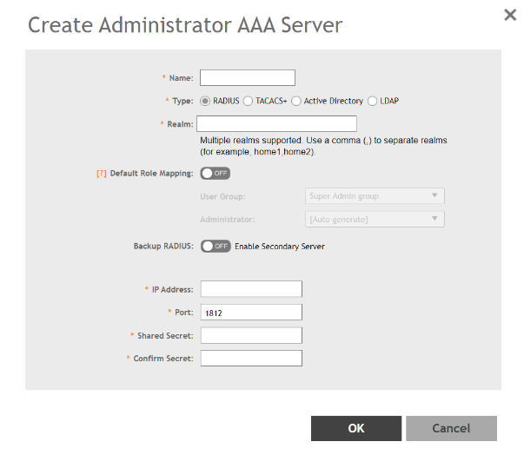Click the Enable Secondary Server label
Viewport: 524px width, 455px height.
point(280,247)
